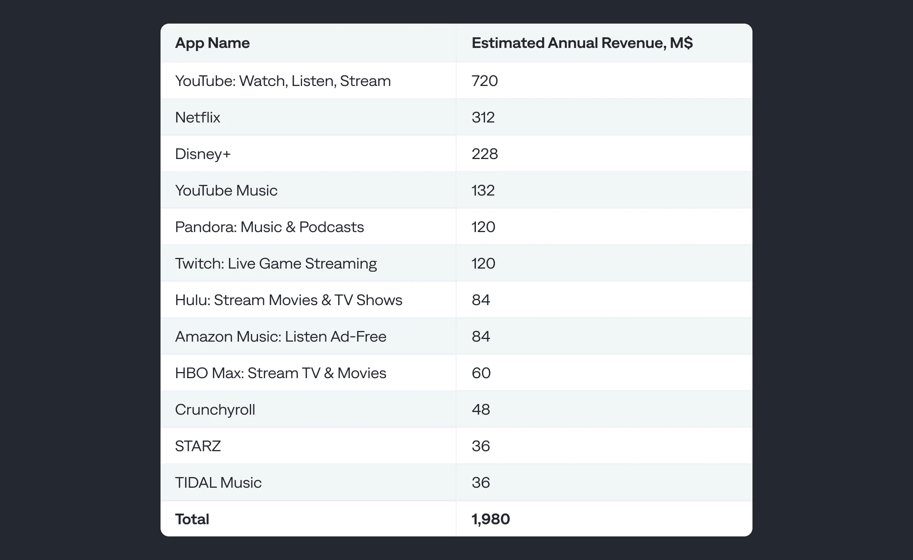Viewport: 913px width, 560px height.
Task: Select the YouTube: Watch, Listen, Stream row
Action: tap(282, 81)
